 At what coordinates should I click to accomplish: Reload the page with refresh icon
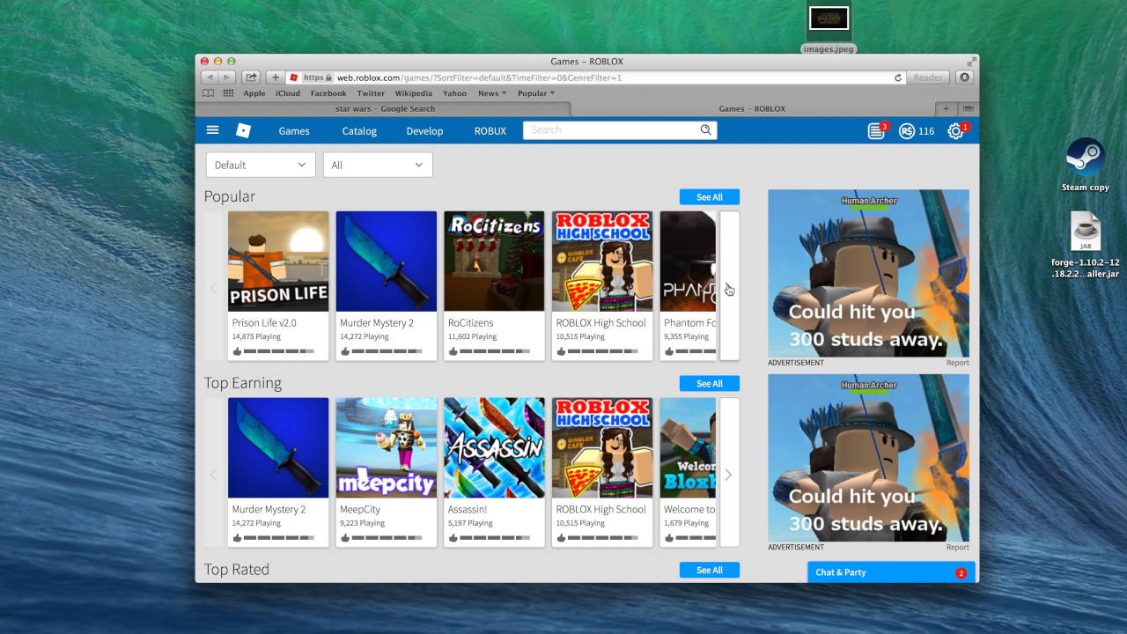(x=898, y=77)
